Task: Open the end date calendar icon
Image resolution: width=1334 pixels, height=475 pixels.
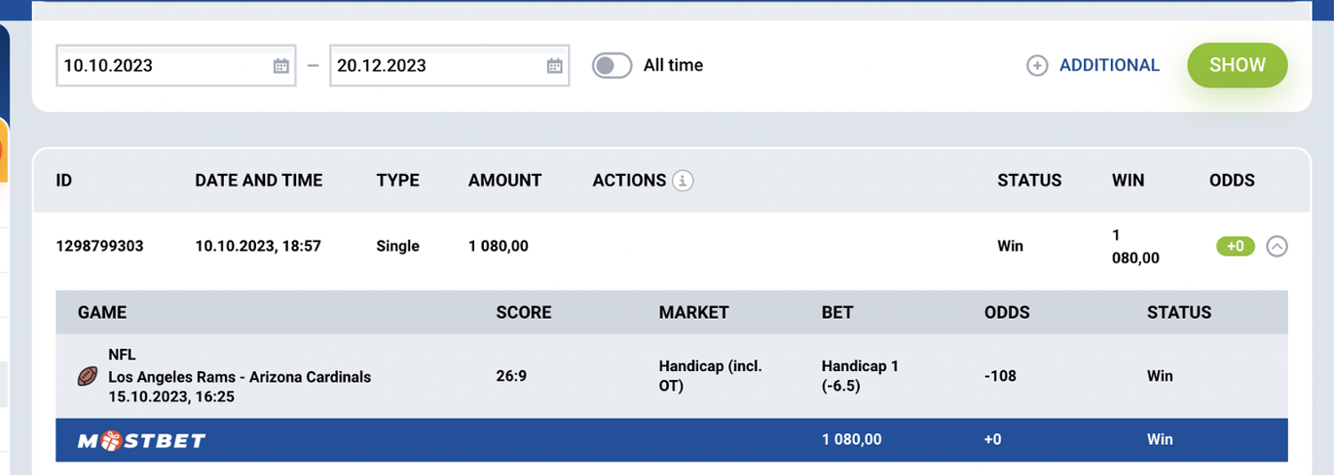Action: [x=554, y=66]
